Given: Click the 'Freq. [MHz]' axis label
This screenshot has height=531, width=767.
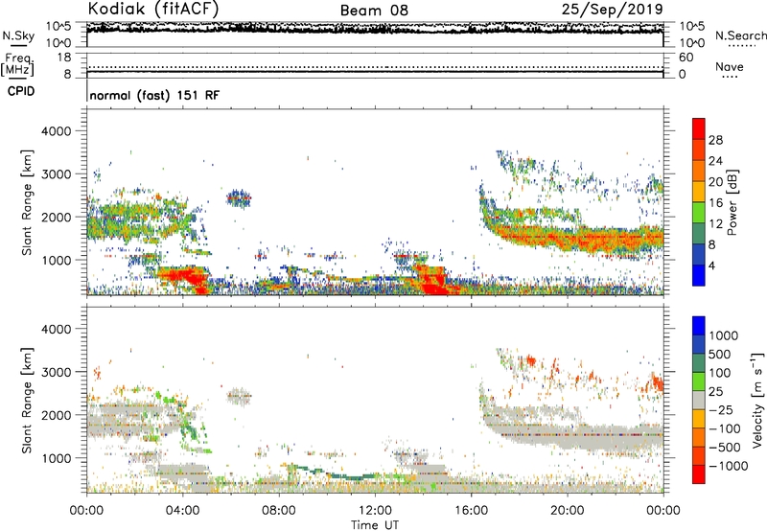Looking at the screenshot, I should 17,65.
